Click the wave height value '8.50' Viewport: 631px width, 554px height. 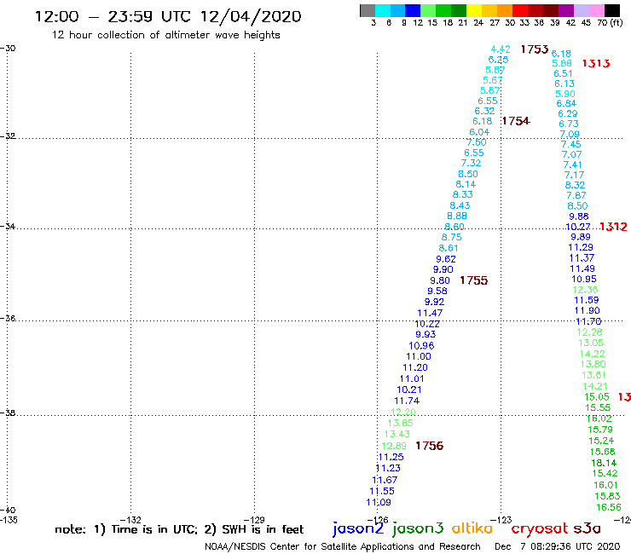[x=468, y=174]
